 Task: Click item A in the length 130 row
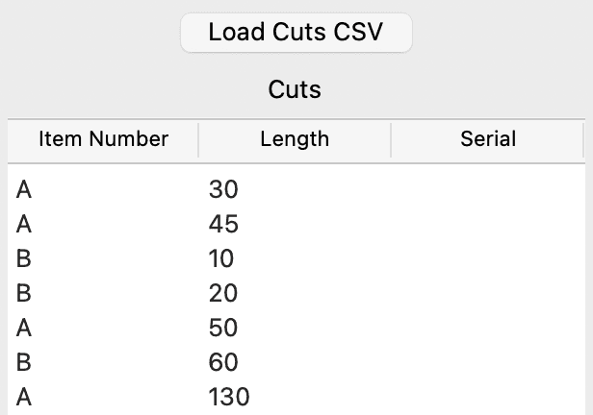24,398
